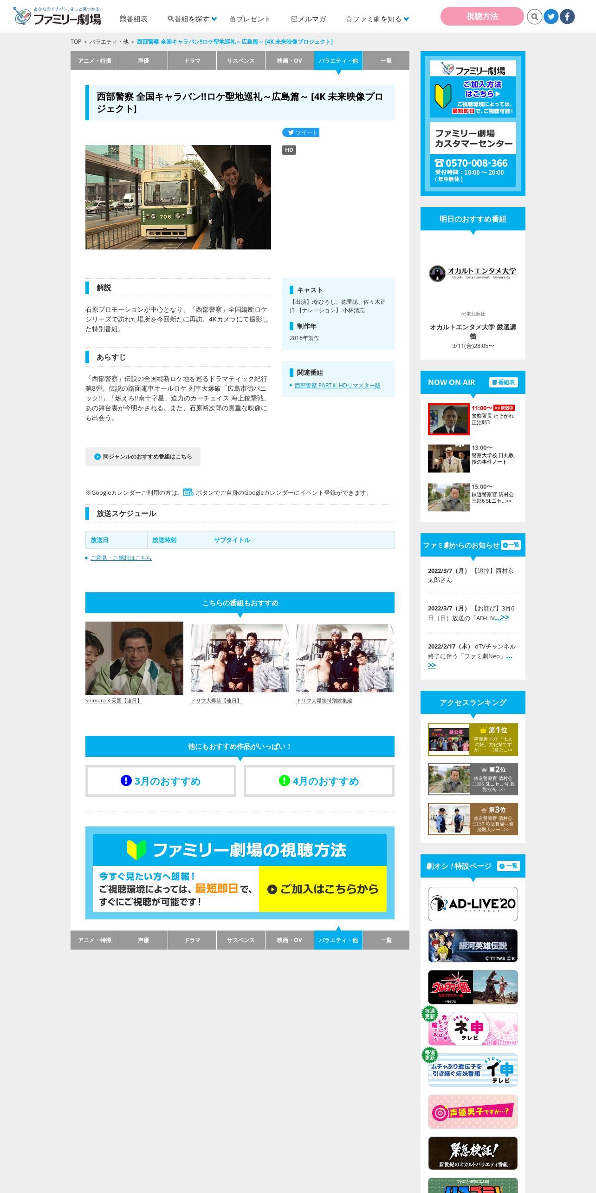Select the top 映画・OV tab
596x1193 pixels.
pos(290,61)
